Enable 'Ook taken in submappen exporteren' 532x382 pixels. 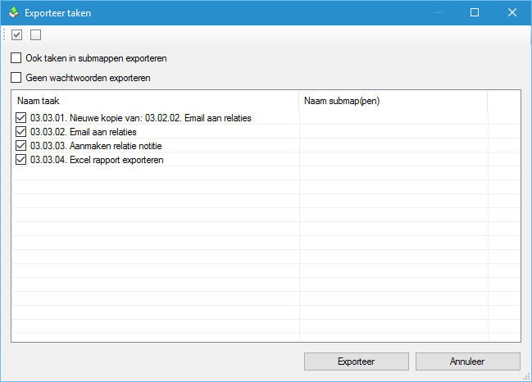[x=16, y=59]
